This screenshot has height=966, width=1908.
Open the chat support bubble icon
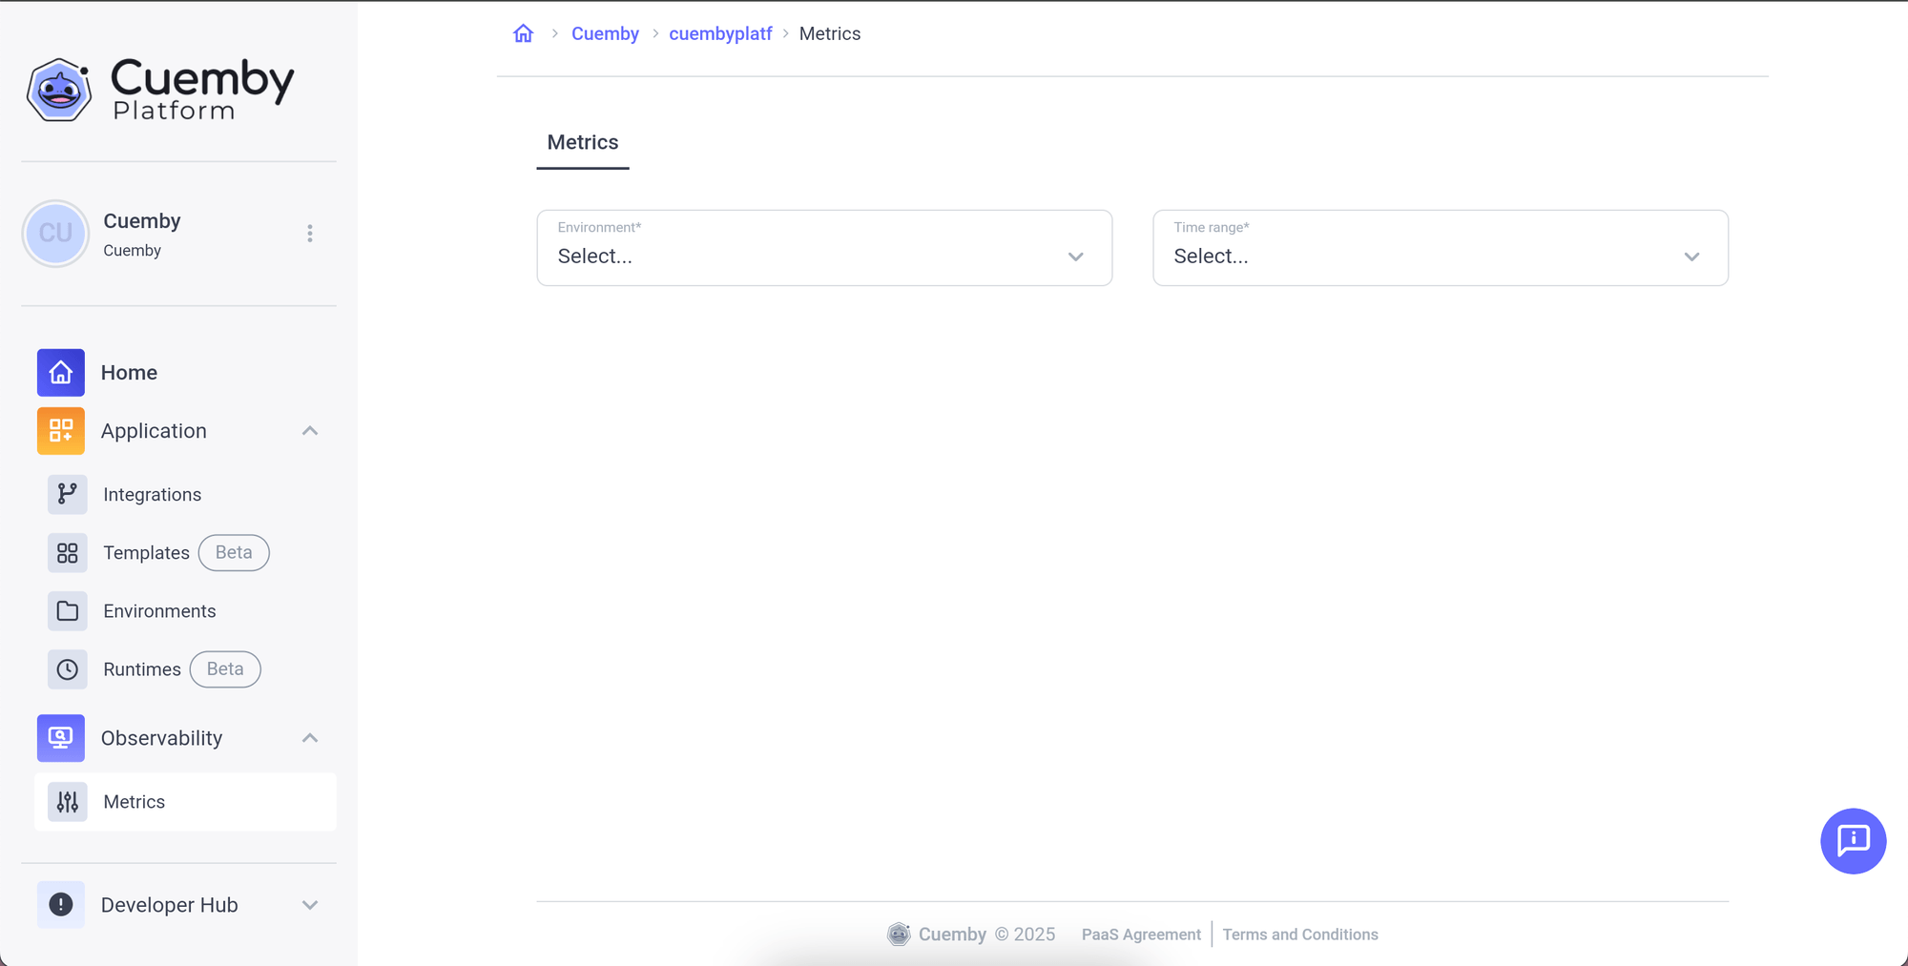point(1853,840)
